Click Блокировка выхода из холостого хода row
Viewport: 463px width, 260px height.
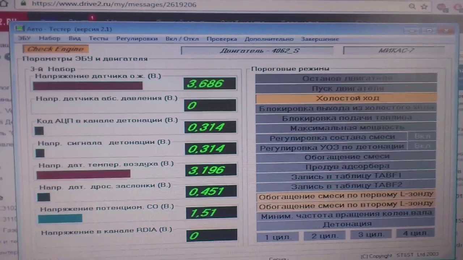(x=346, y=108)
